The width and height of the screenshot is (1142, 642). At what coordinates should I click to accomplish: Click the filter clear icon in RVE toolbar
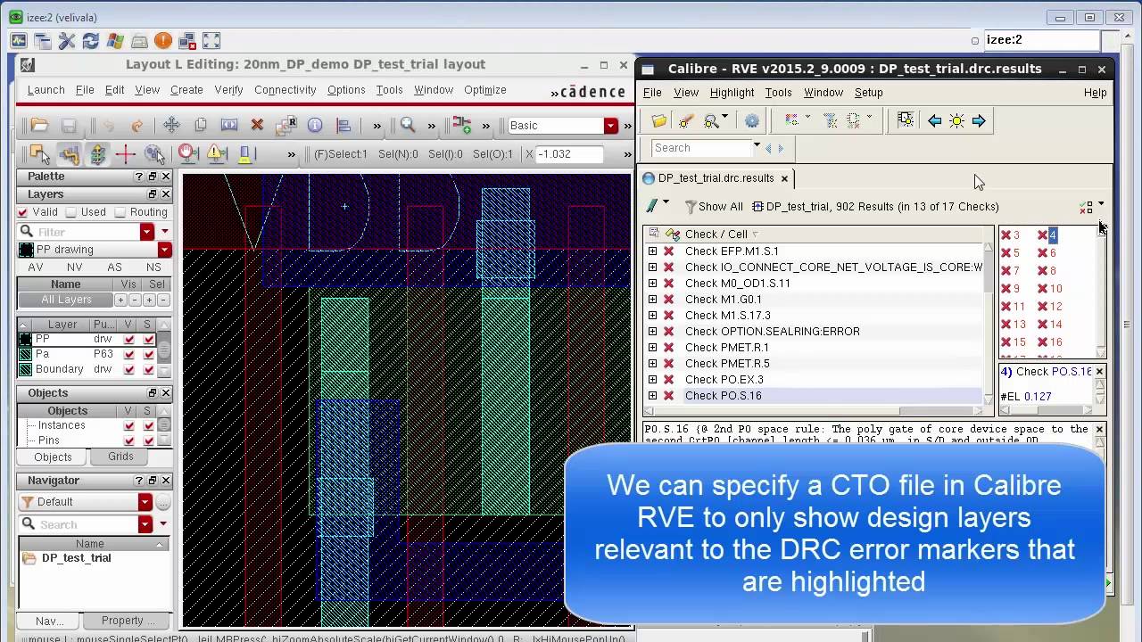830,120
